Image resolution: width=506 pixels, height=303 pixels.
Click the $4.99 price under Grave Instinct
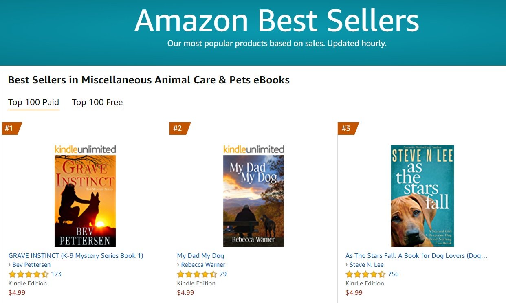[x=17, y=292]
